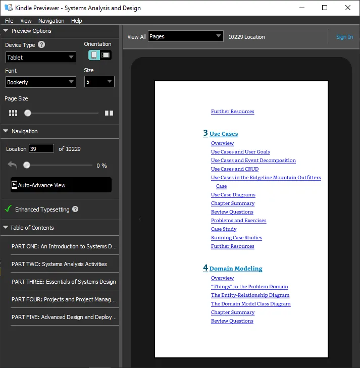Screen dimensions: 360x368
Task: Collapse the Preview Options section
Action: click(6, 30)
